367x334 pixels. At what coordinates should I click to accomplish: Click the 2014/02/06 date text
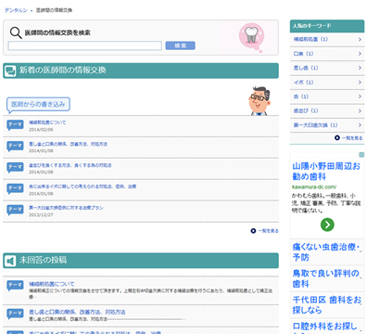pyautogui.click(x=41, y=130)
